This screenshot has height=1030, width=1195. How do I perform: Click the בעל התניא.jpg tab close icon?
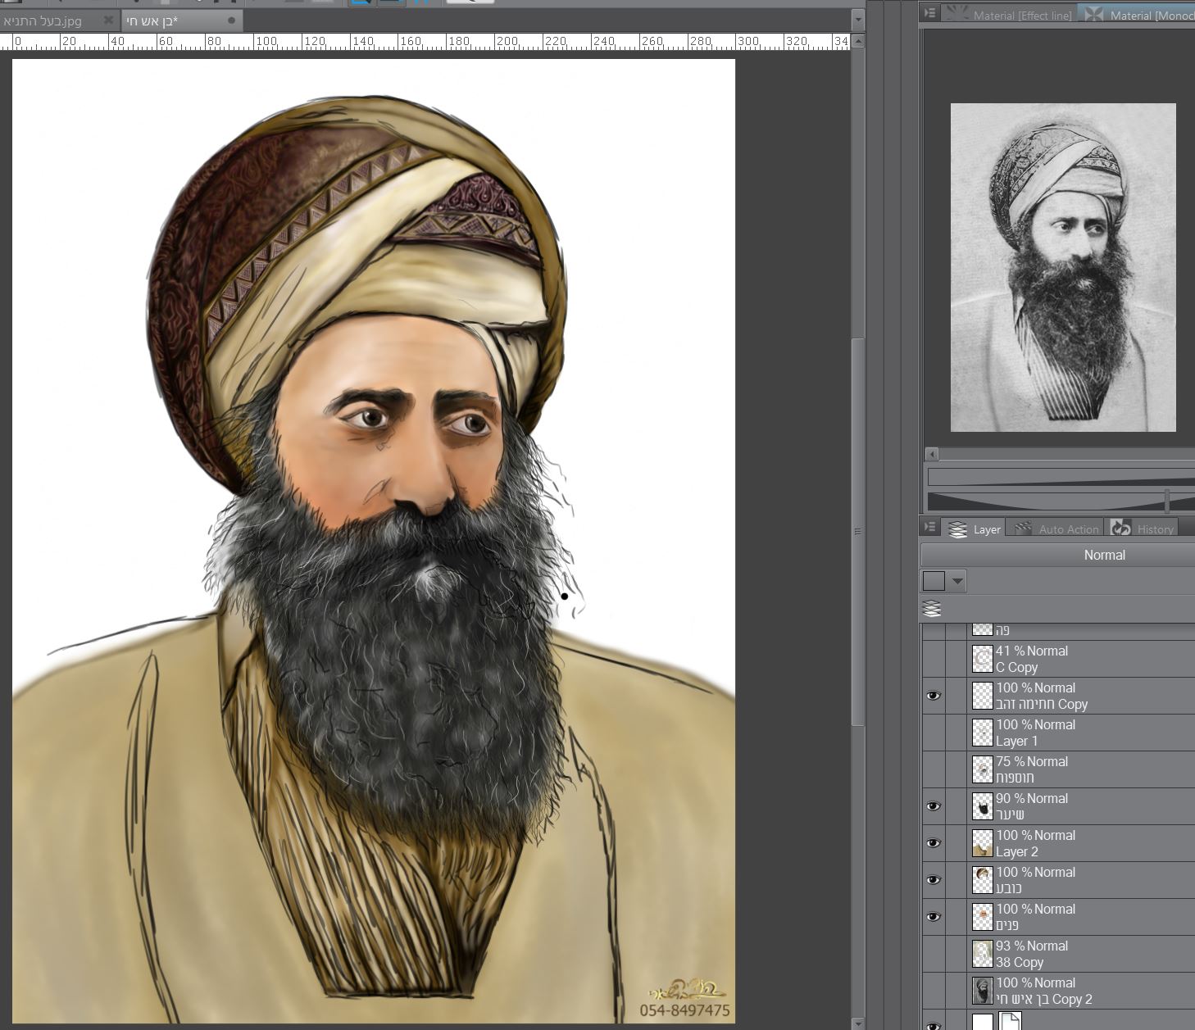coord(108,20)
